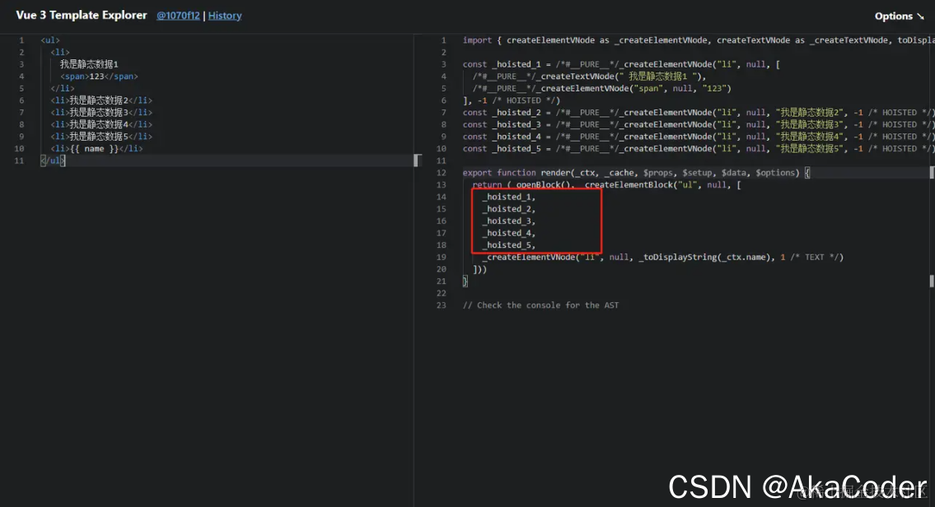
Task: Click the <li>我是静态数据5</li> line
Action: [x=101, y=137]
